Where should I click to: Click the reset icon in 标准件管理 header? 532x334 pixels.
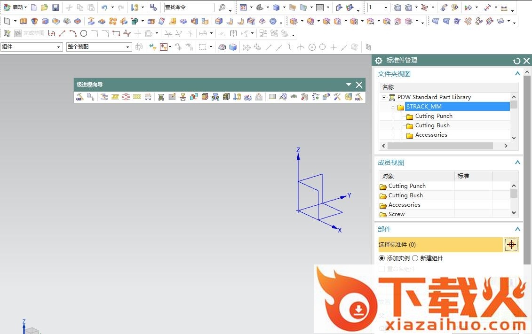tap(516, 61)
